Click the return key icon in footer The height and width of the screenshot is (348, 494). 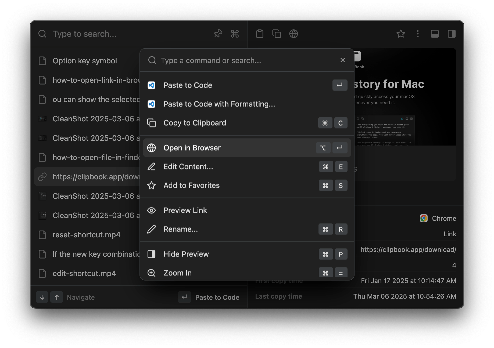click(x=184, y=297)
